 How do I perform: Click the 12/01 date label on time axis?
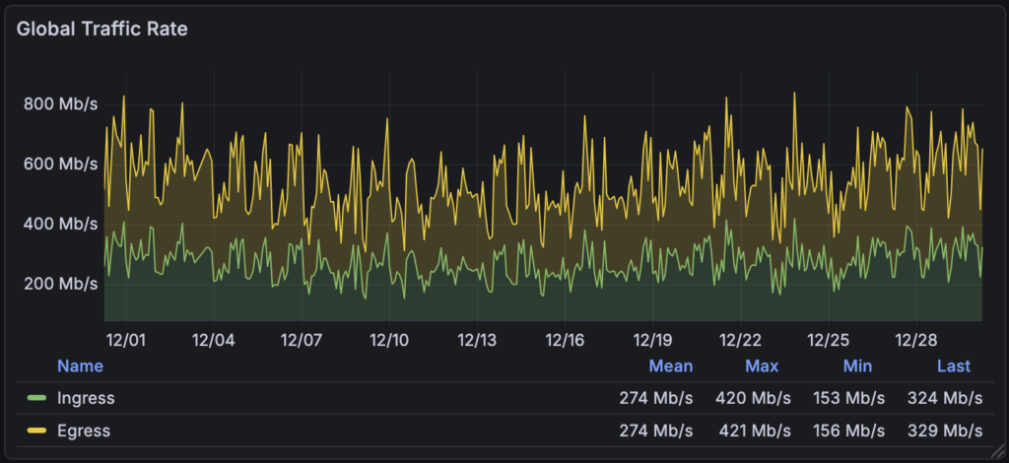[x=125, y=341]
